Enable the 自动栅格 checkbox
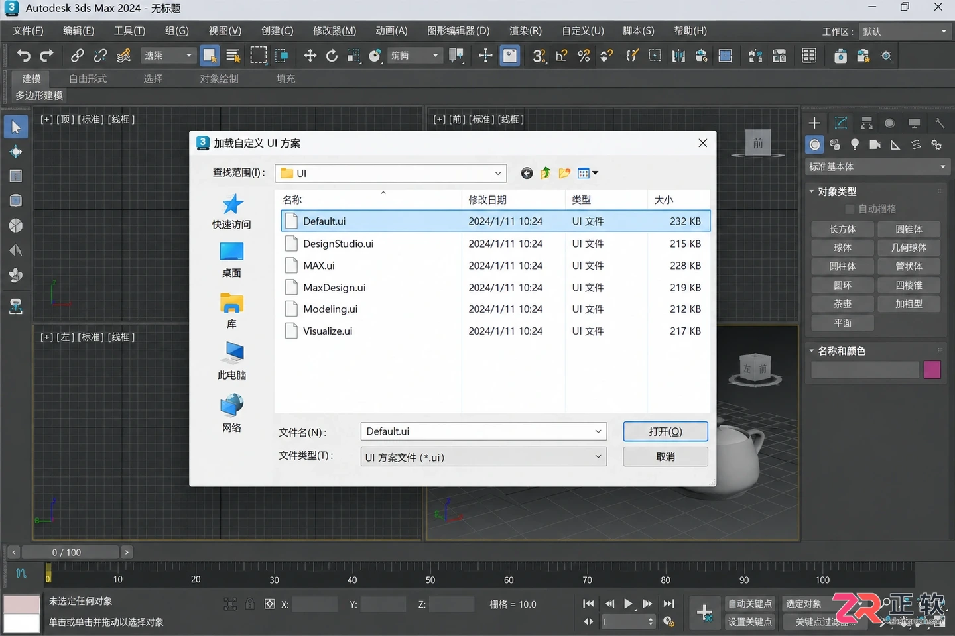The height and width of the screenshot is (636, 955). click(850, 209)
